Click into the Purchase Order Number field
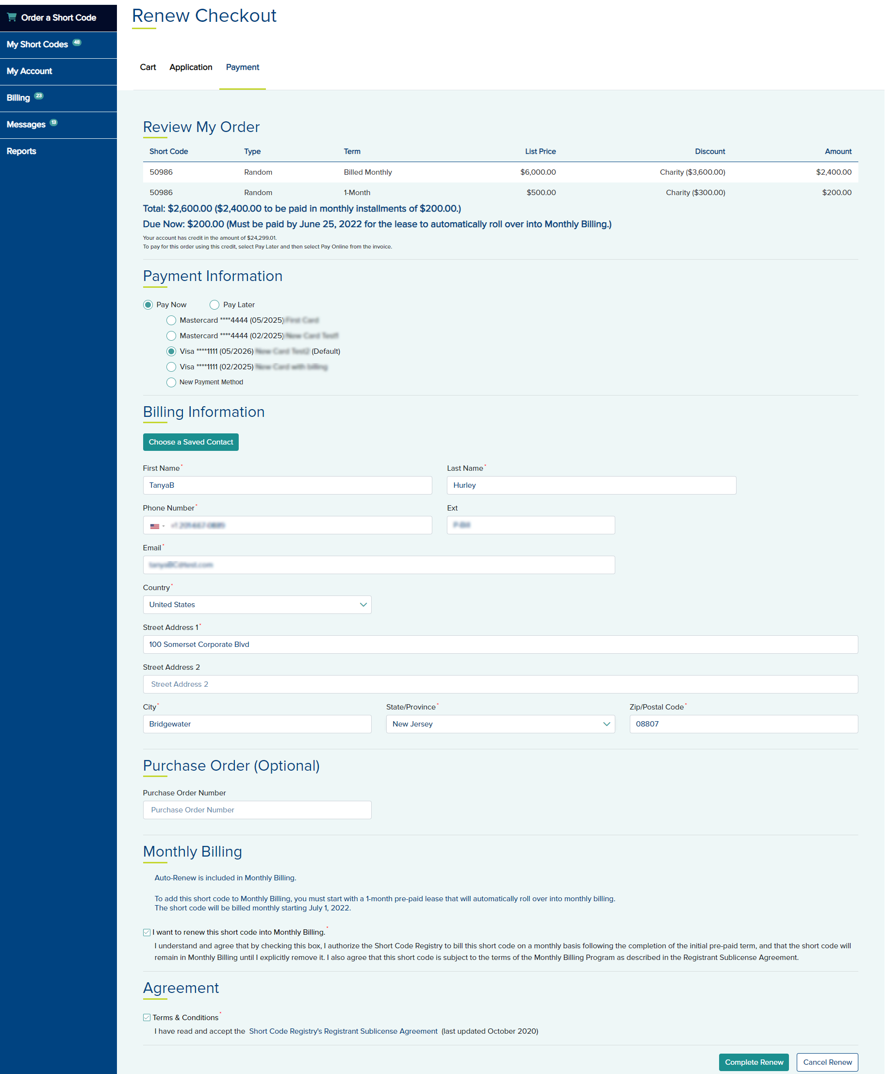Viewport: 886px width, 1074px height. (x=257, y=810)
